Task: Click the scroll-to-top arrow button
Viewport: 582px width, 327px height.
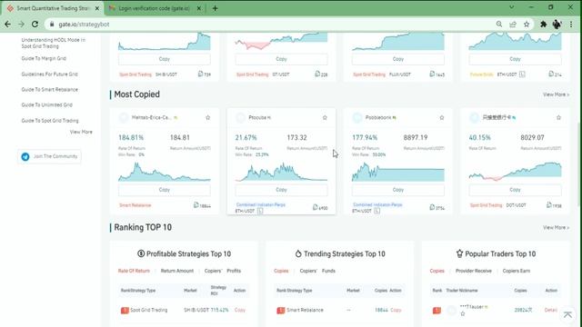Action: tap(567, 315)
